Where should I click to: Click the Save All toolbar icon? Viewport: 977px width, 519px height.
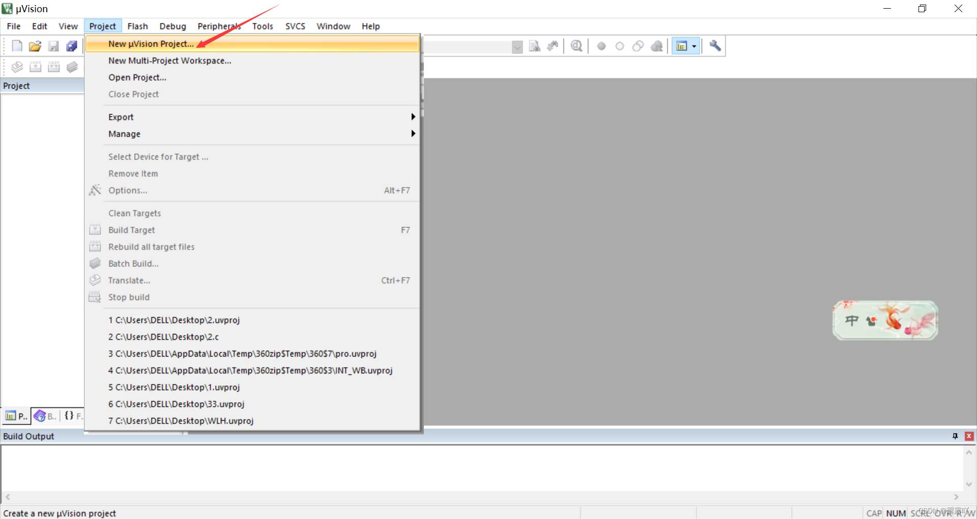72,46
